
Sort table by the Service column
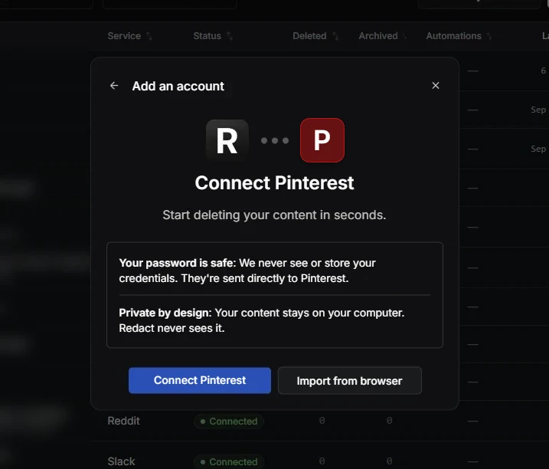[x=130, y=36]
